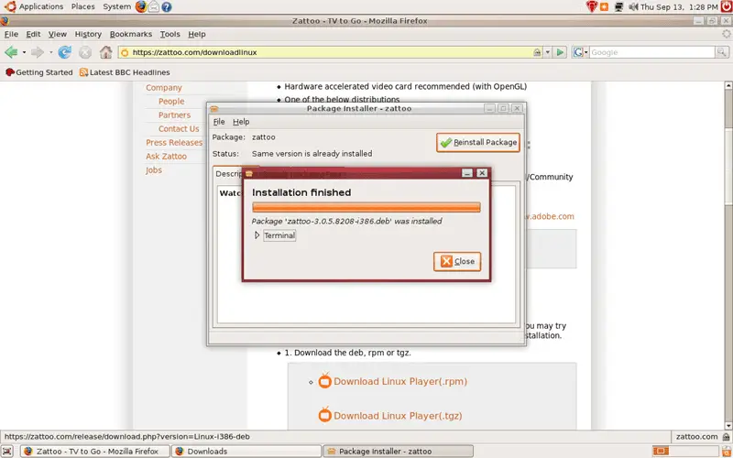This screenshot has width=733, height=458.
Task: Click the green Back arrow in Firefox
Action: [11, 52]
